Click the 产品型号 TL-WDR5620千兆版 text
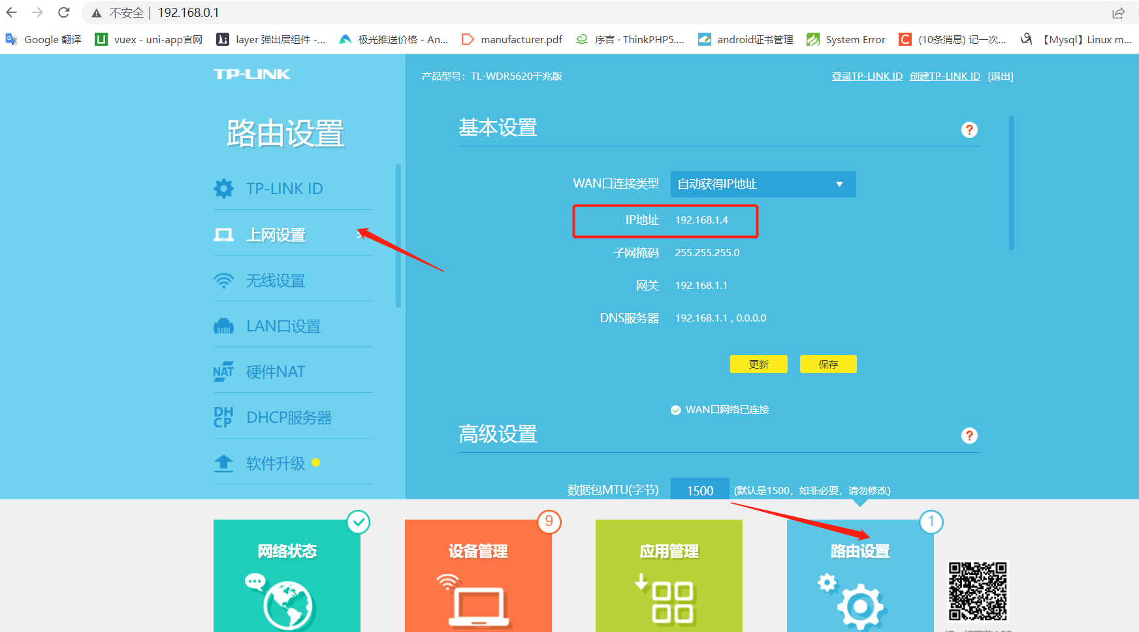Image resolution: width=1139 pixels, height=632 pixels. coord(492,76)
